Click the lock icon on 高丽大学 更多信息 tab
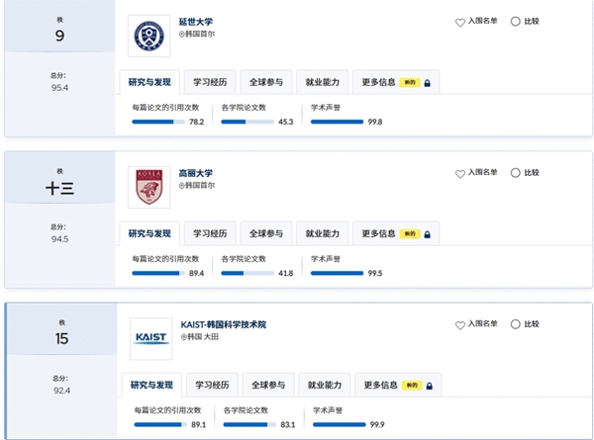 [428, 234]
